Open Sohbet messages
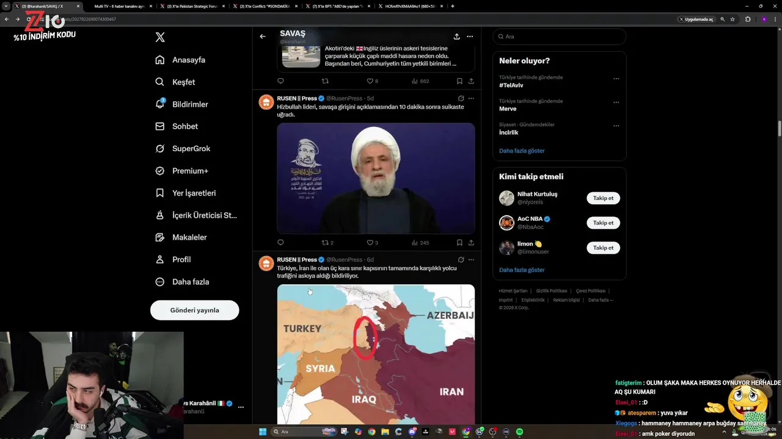Image resolution: width=782 pixels, height=439 pixels. click(x=177, y=126)
